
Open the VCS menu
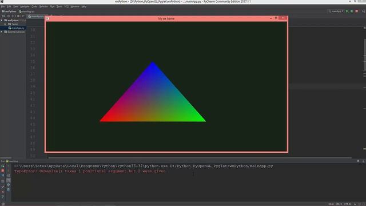click(x=66, y=6)
